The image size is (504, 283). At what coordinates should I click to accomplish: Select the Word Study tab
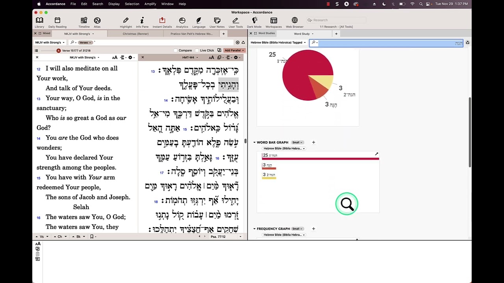point(304,34)
